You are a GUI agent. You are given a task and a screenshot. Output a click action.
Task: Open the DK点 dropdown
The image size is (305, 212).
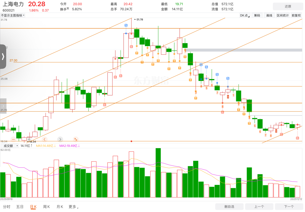(x=245, y=15)
